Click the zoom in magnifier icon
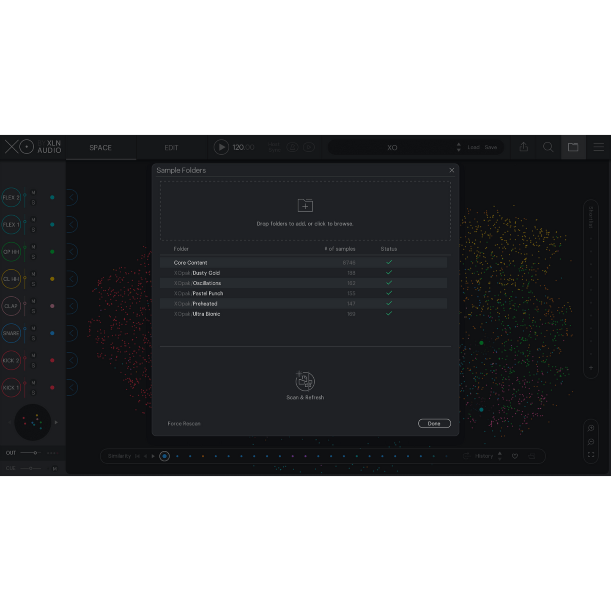Image resolution: width=611 pixels, height=611 pixels. [591, 428]
